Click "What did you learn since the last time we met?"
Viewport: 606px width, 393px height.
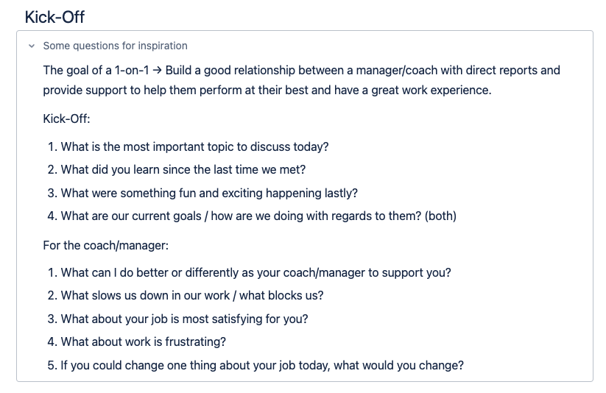click(183, 169)
